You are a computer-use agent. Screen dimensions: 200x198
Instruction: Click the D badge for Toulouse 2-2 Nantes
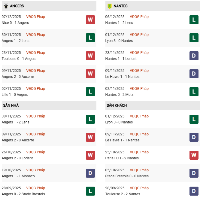coord(194,191)
